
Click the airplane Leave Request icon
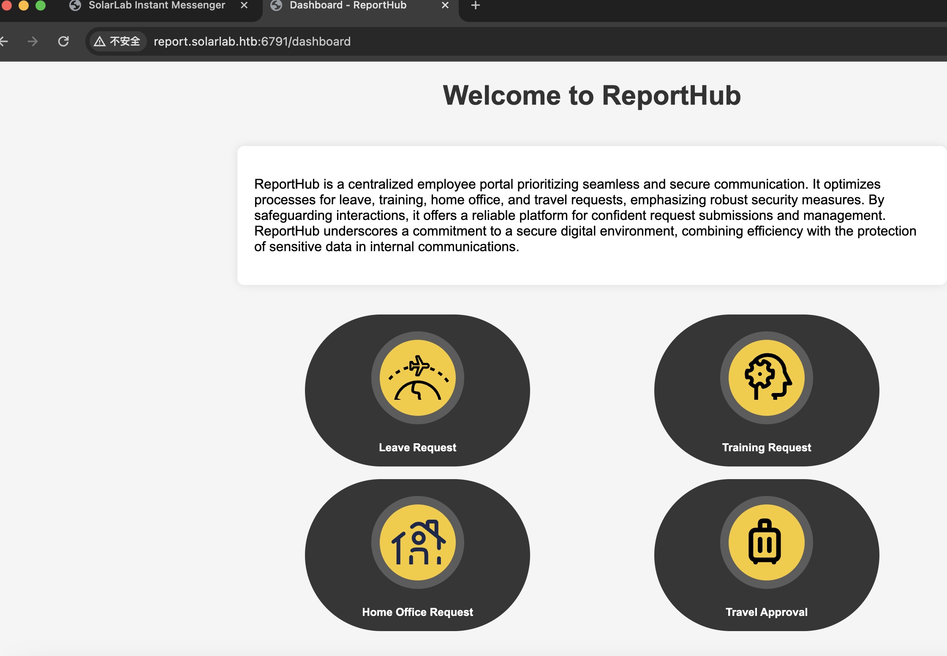click(417, 378)
